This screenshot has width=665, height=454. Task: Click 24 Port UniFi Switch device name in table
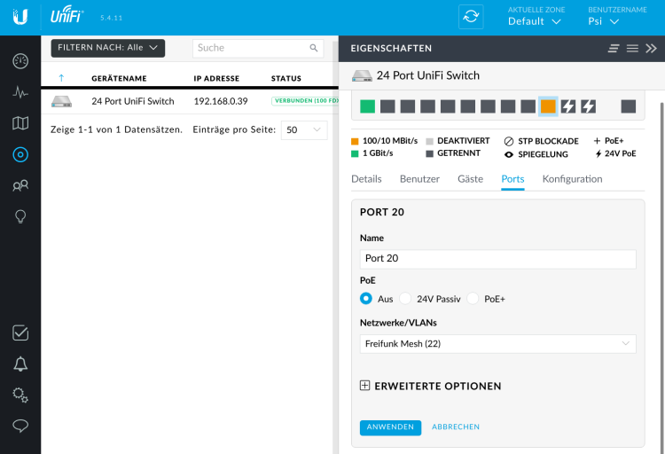[x=133, y=101]
